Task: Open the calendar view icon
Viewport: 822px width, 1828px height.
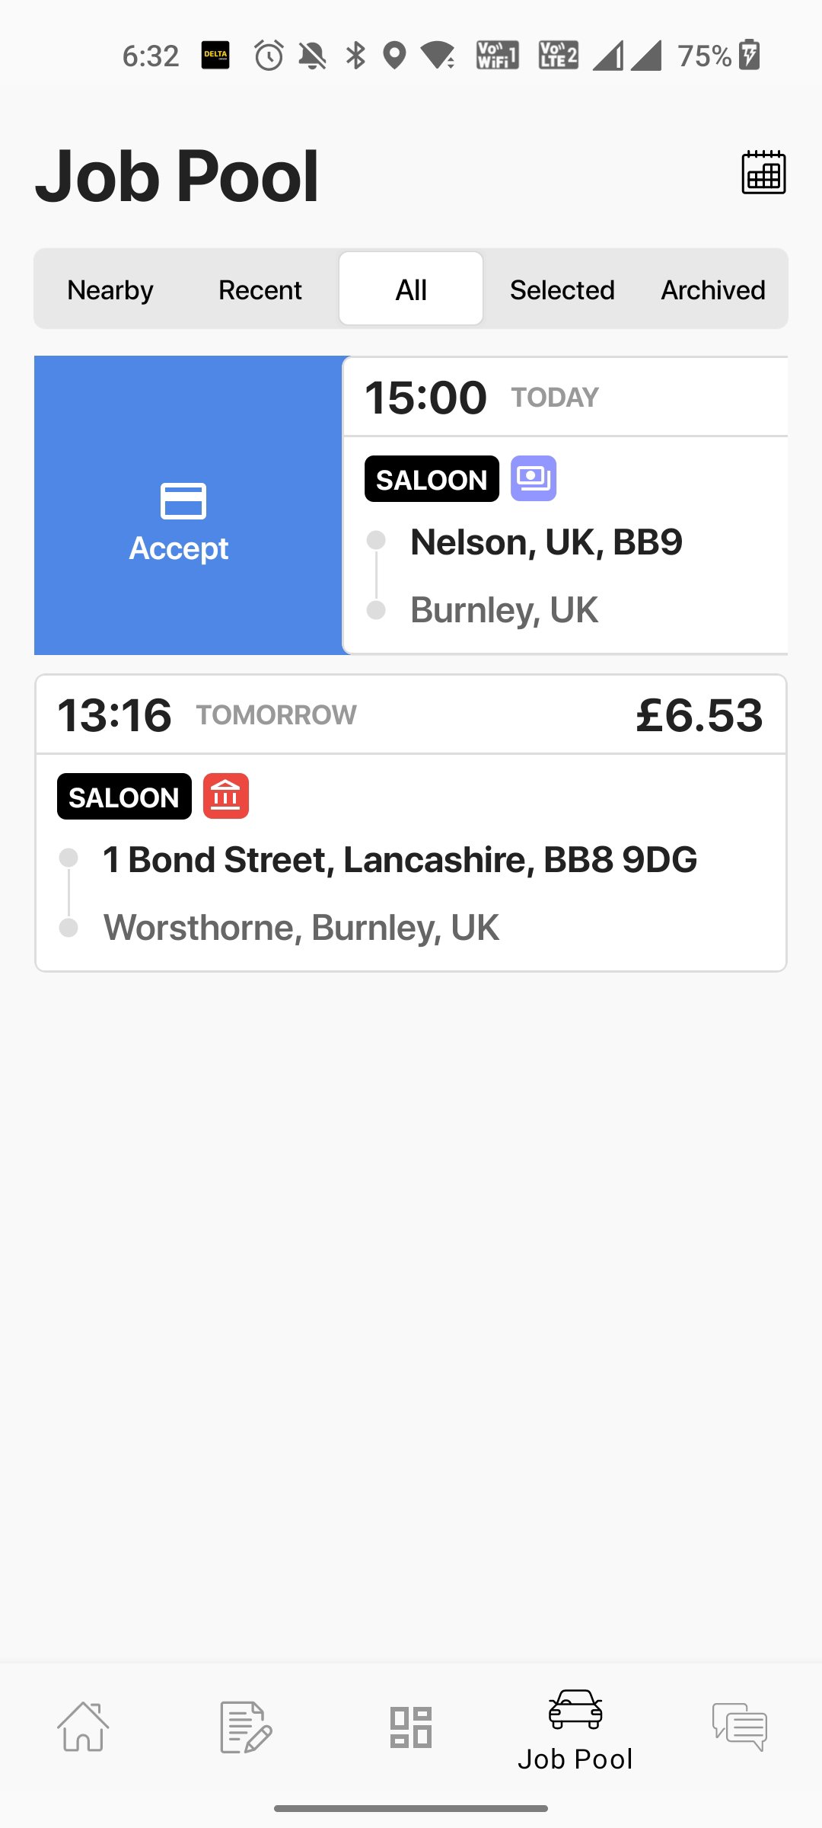Action: 763,173
